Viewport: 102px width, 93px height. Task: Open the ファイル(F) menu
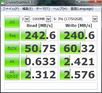tap(11, 9)
